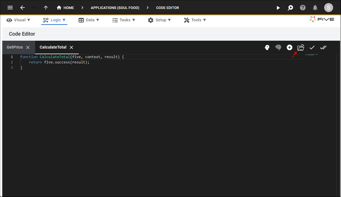Viewport: 341px width, 197px height.
Task: Click the AI brain icon
Action: point(278,47)
